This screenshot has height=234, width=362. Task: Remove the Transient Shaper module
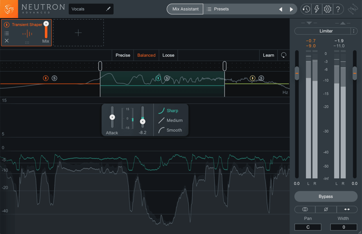pos(7,41)
